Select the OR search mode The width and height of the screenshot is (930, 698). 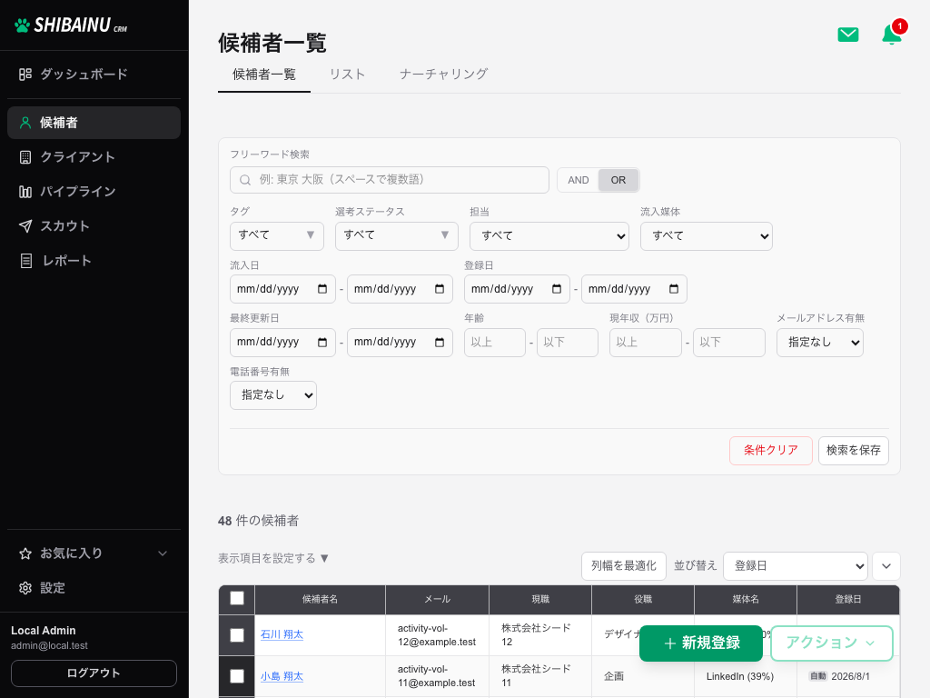(618, 181)
